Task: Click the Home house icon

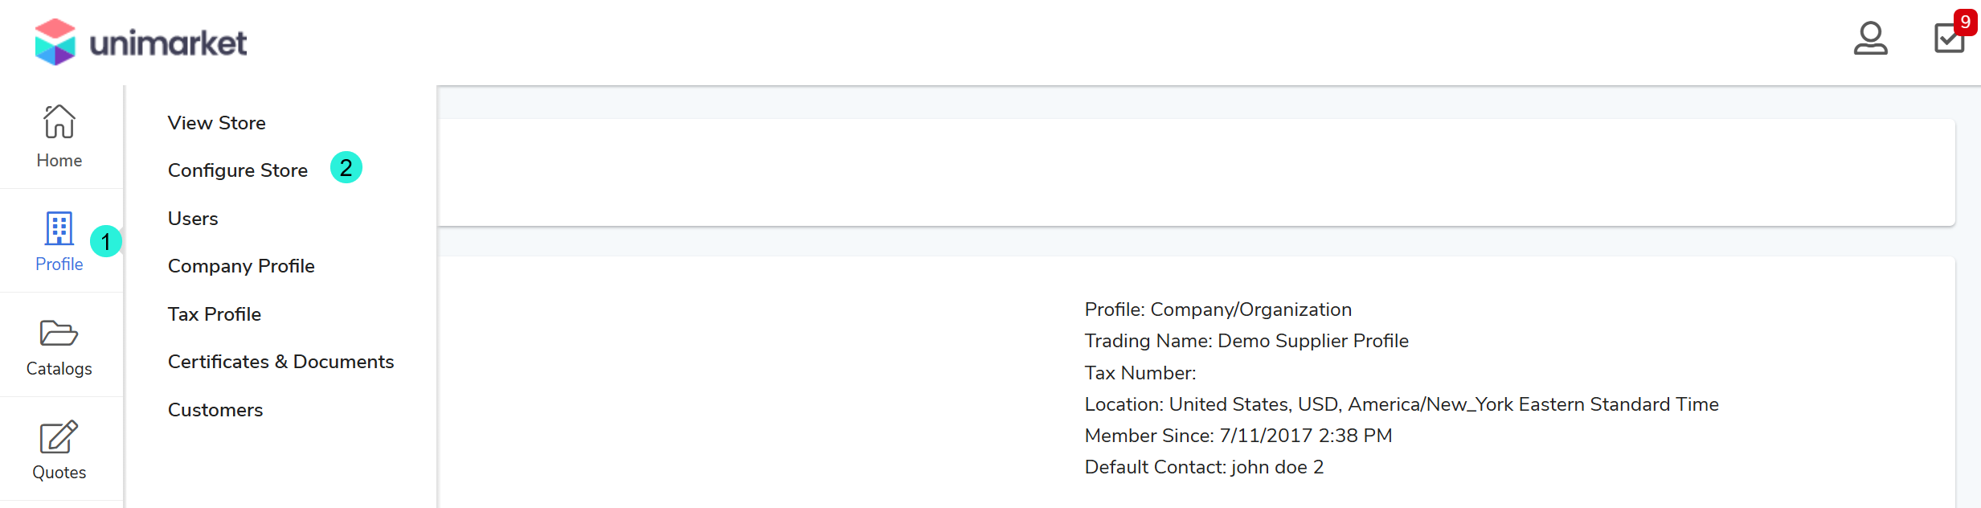Action: 59,121
